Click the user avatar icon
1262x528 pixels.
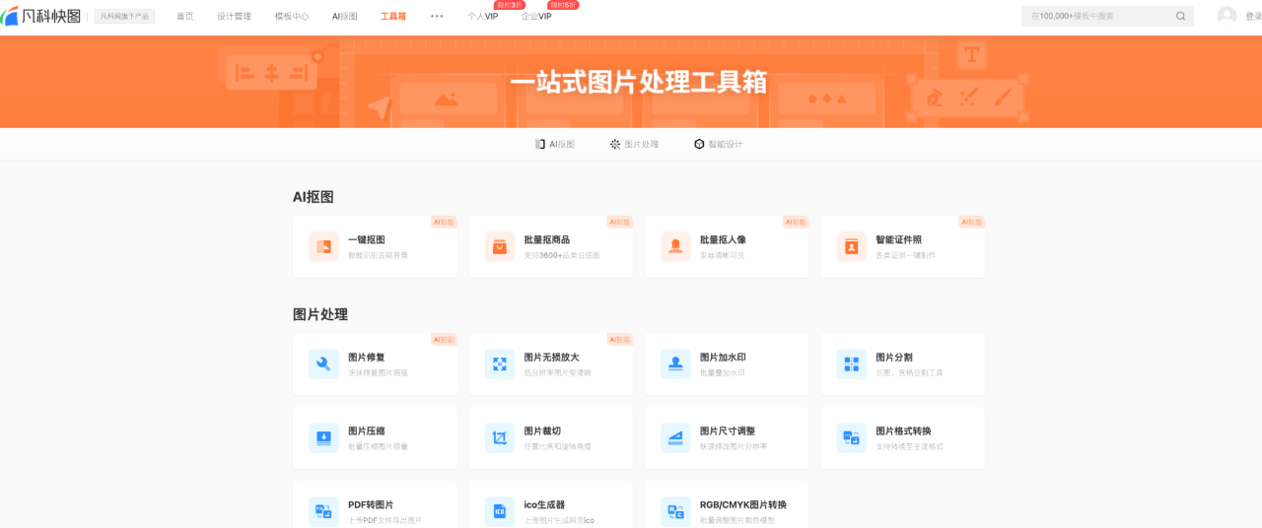[x=1227, y=16]
